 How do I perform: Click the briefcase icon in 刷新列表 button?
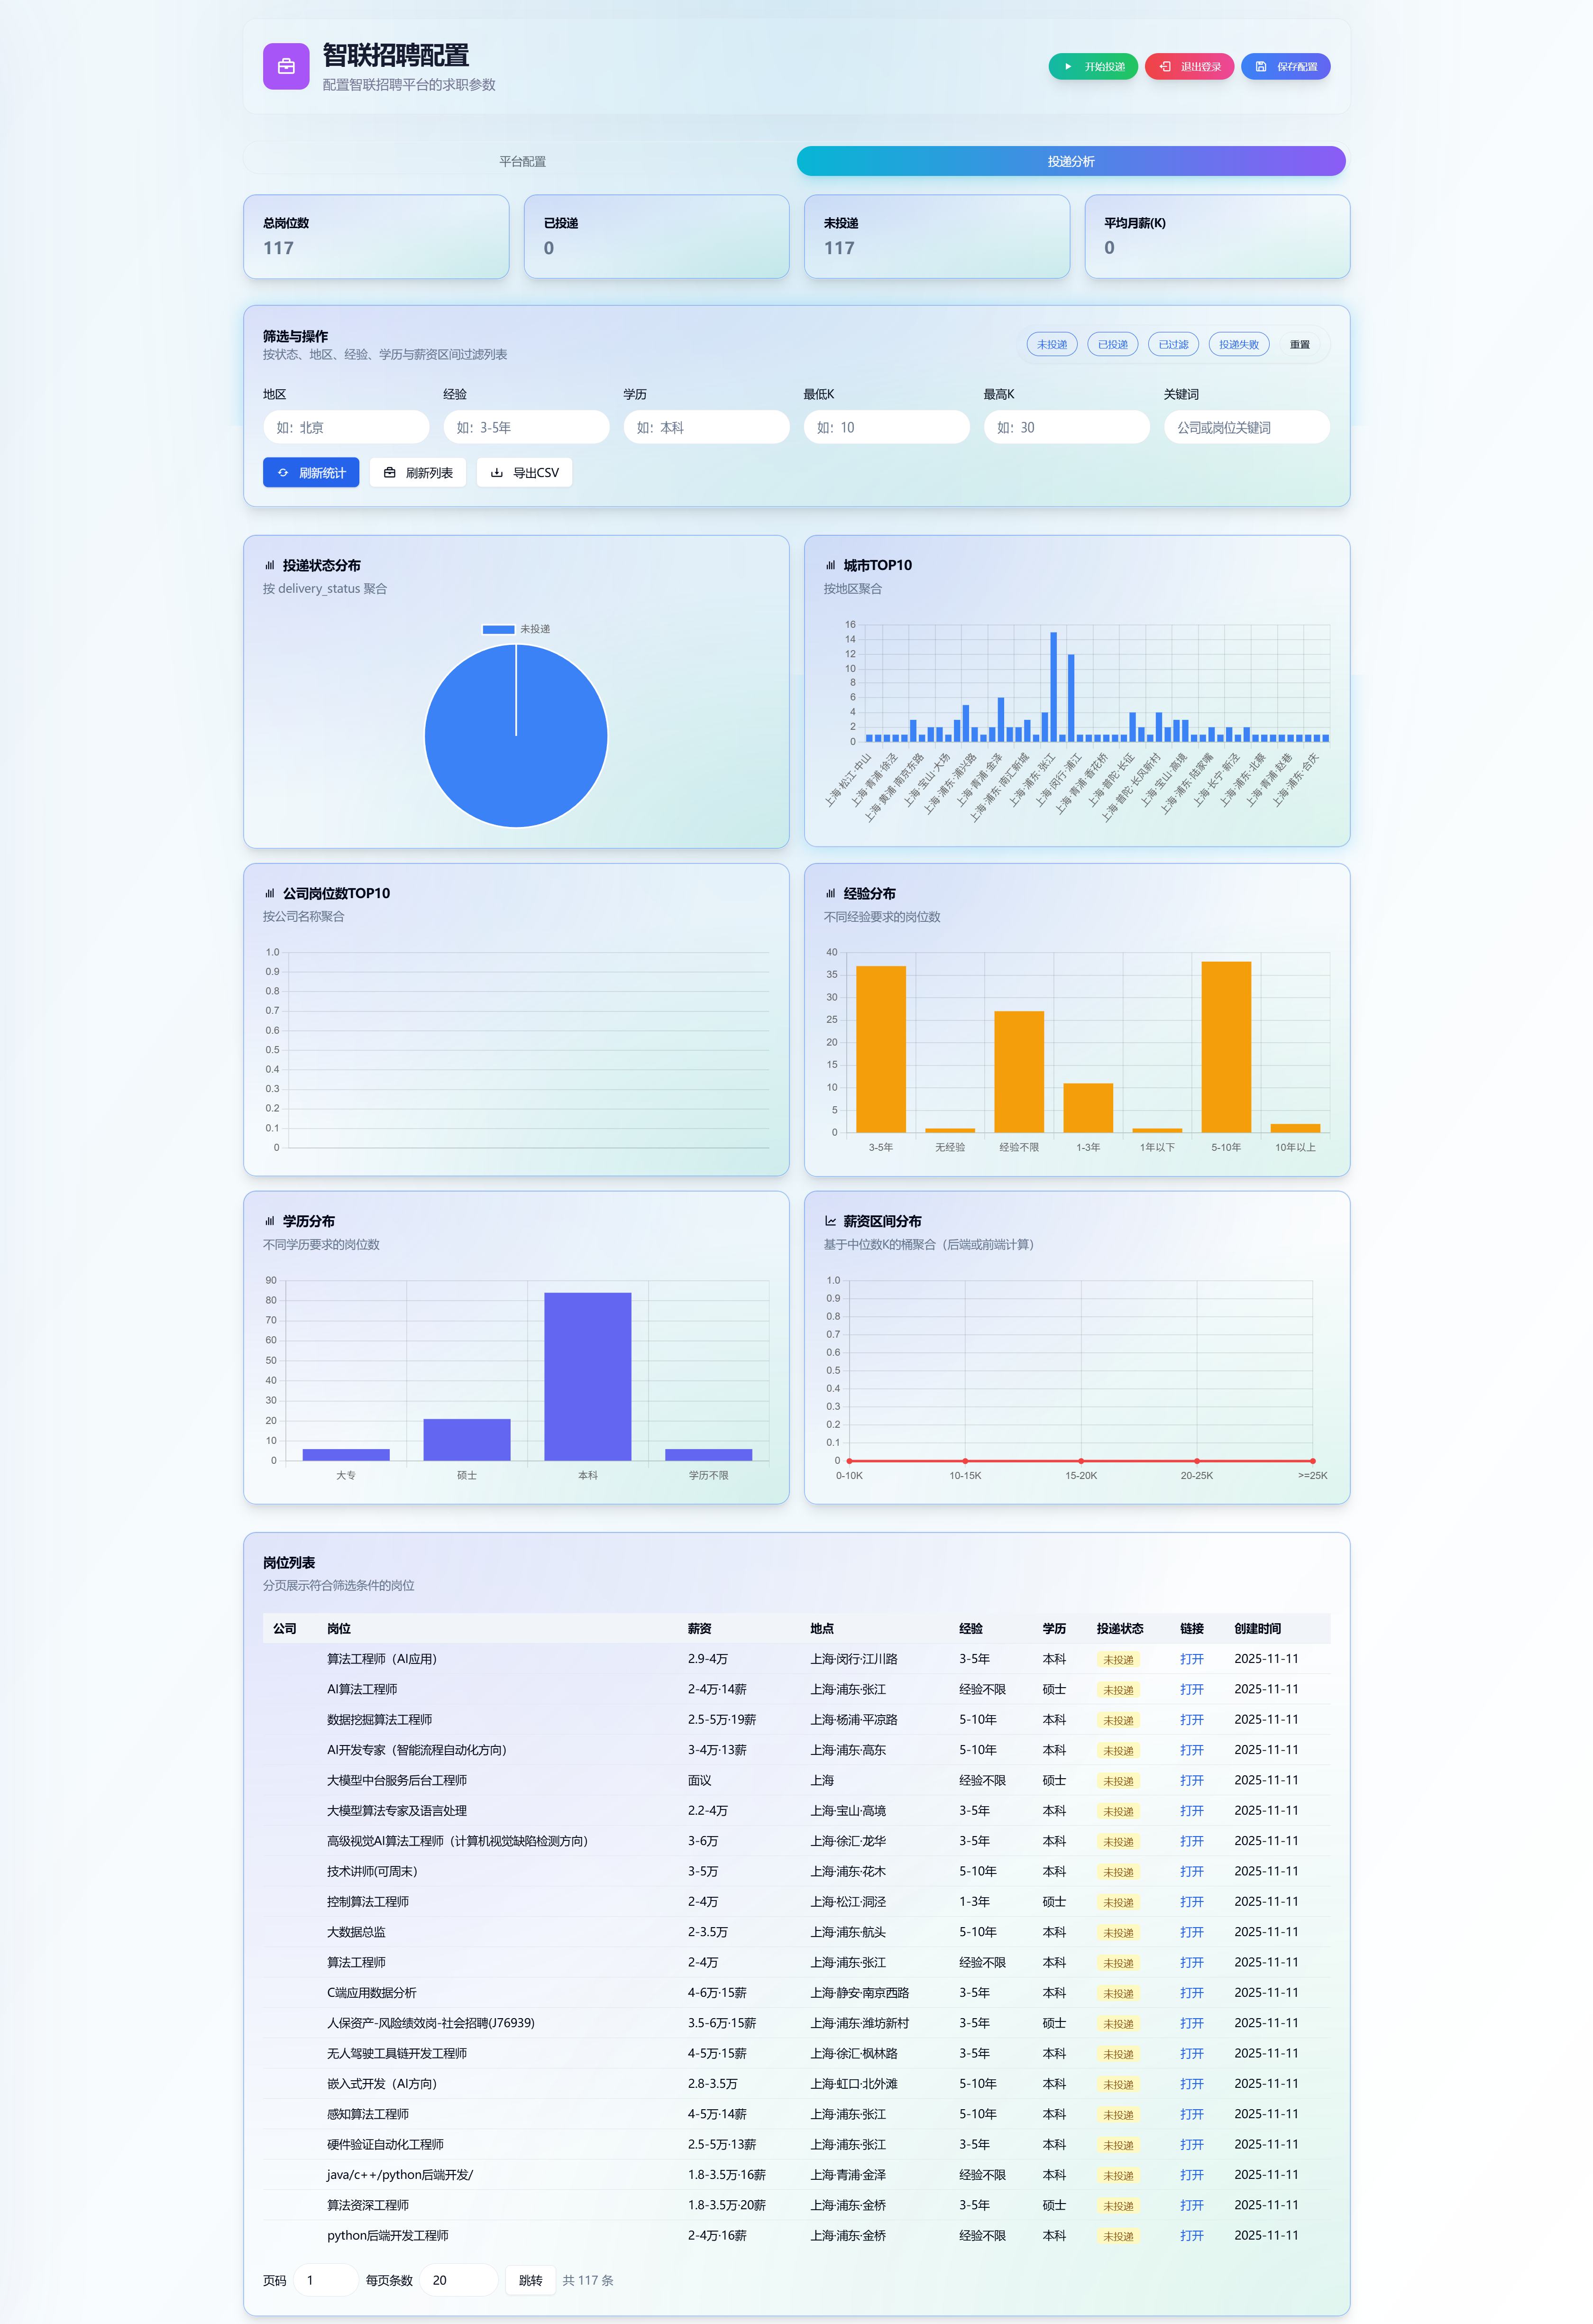point(390,473)
